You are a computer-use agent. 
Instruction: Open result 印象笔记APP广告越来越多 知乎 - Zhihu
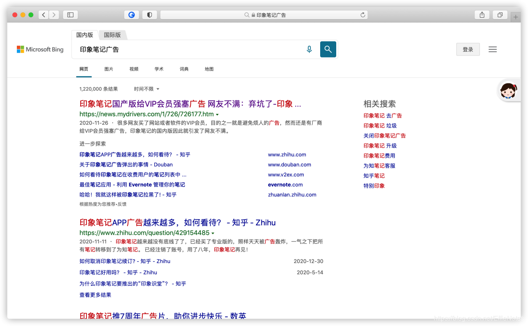(x=177, y=222)
